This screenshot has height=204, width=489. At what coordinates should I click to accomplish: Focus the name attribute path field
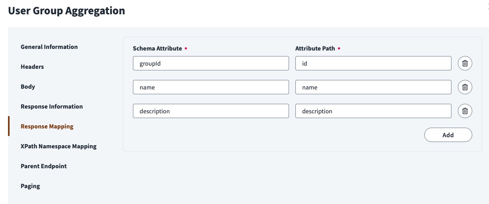(374, 87)
